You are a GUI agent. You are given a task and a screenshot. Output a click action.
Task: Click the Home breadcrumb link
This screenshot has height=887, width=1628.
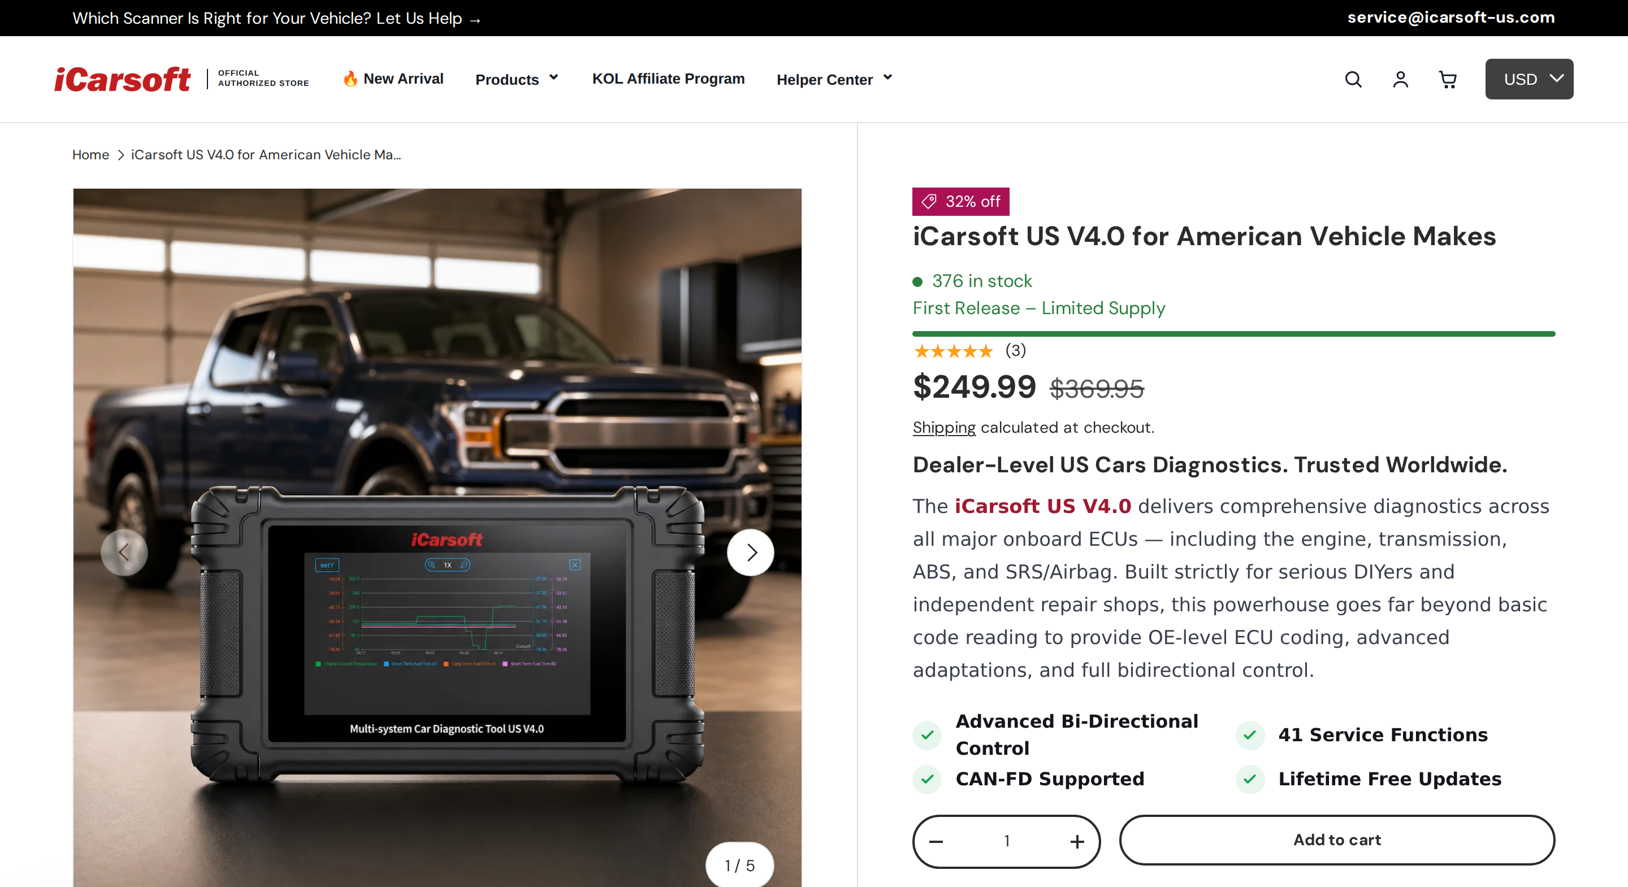(90, 155)
